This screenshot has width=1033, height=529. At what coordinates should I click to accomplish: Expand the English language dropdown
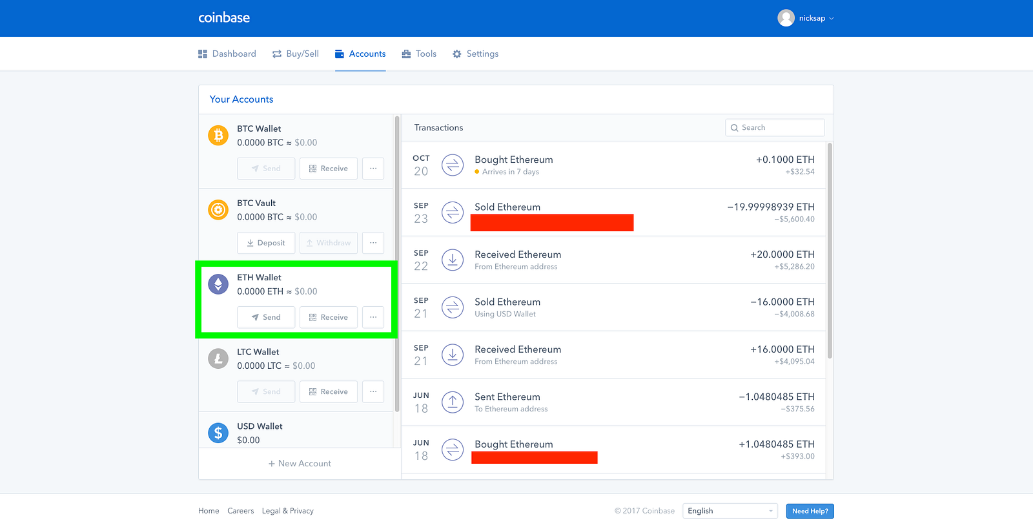click(730, 511)
